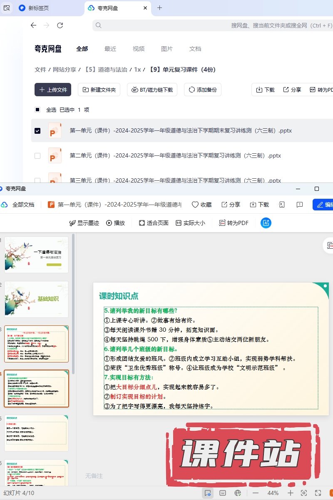This screenshot has width=333, height=500.
Task: Uncheck the 第一单元 pptx file checkbox
Action: click(37, 131)
